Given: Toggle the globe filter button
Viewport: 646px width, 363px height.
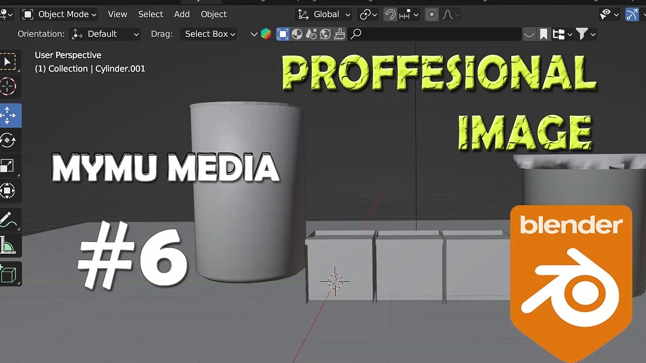Looking at the screenshot, I should [326, 34].
